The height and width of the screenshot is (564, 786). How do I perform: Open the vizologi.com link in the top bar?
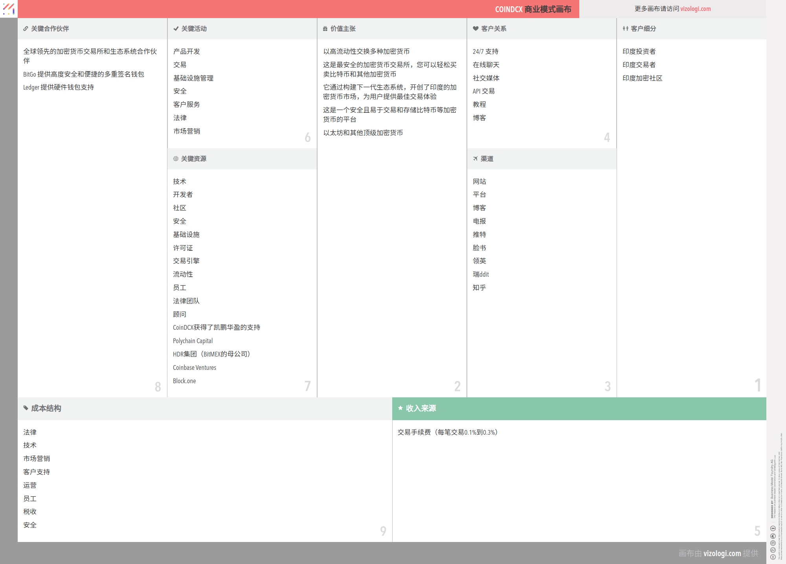(694, 9)
